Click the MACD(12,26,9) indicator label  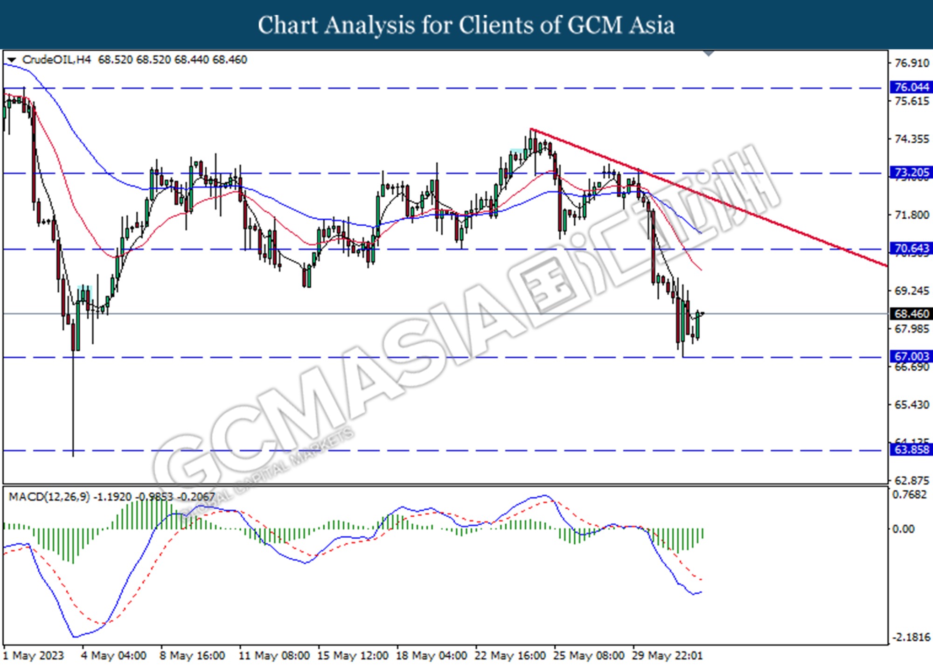coord(49,497)
